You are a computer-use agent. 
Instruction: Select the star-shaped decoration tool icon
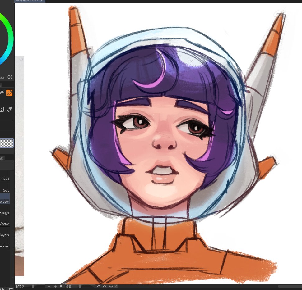click(x=2, y=93)
